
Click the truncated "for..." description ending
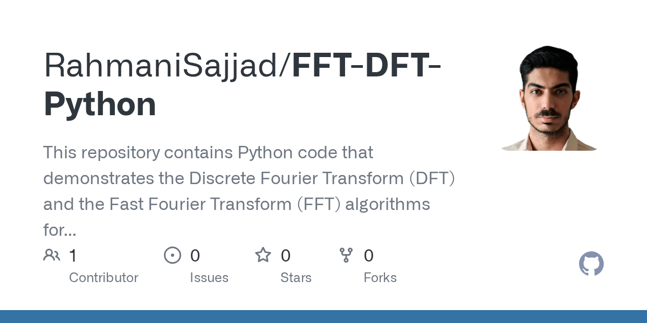pos(59,230)
